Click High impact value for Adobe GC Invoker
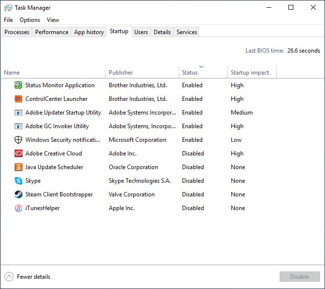Viewport: 325px width, 289px height. [237, 126]
